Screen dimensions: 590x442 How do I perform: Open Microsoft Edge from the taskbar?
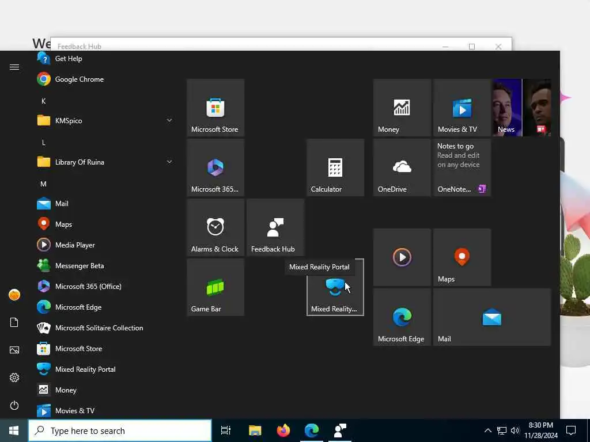(x=312, y=430)
